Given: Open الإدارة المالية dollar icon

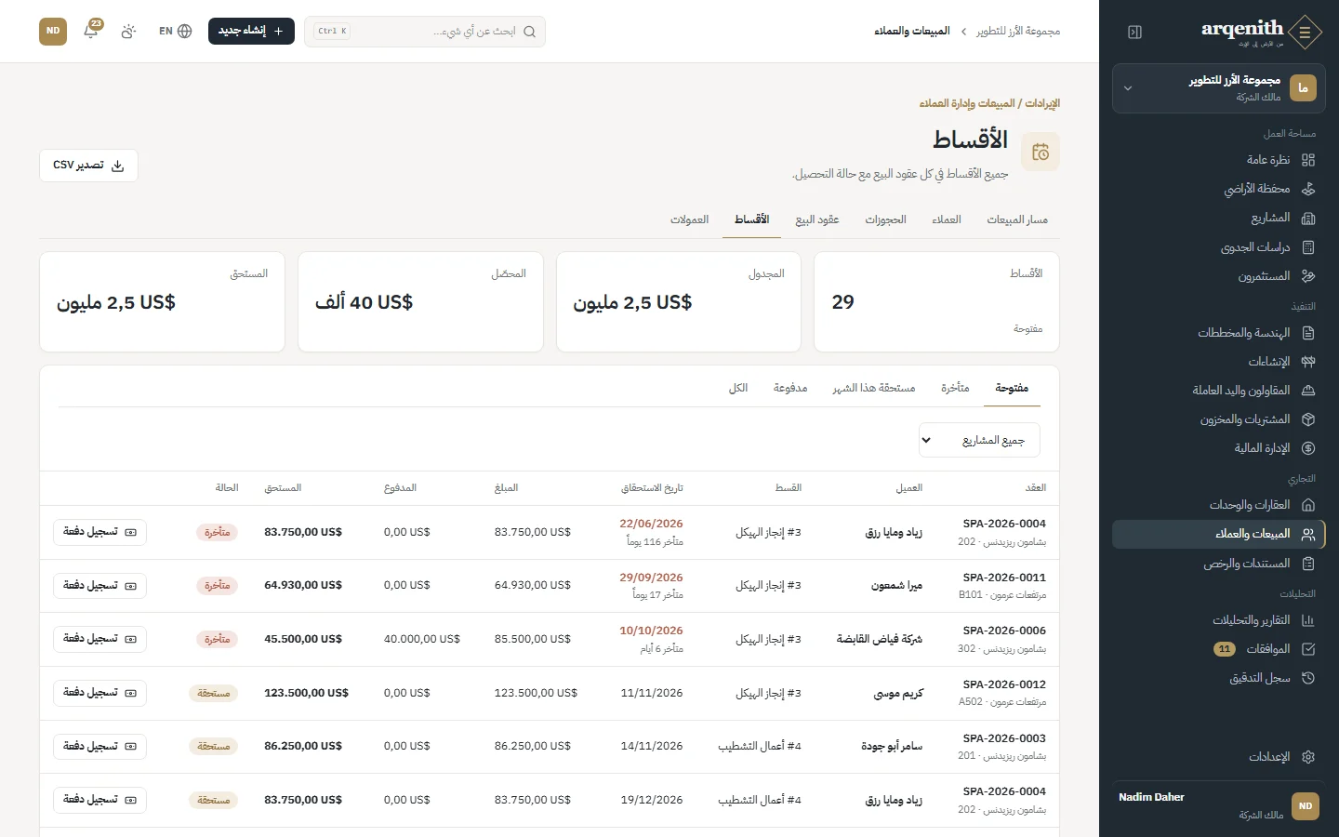Looking at the screenshot, I should (x=1308, y=448).
